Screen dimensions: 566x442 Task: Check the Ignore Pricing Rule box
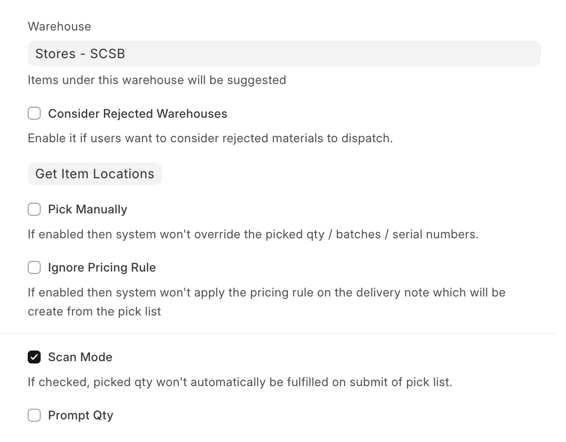tap(34, 267)
